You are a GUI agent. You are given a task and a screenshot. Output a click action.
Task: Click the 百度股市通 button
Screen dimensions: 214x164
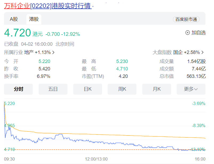pos(186,19)
